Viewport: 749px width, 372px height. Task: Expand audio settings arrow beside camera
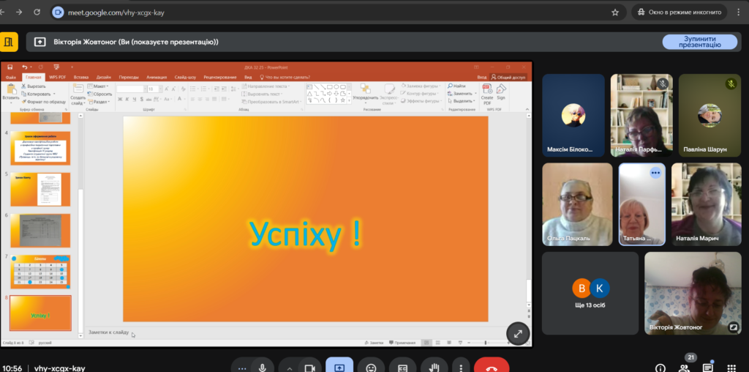pyautogui.click(x=290, y=366)
